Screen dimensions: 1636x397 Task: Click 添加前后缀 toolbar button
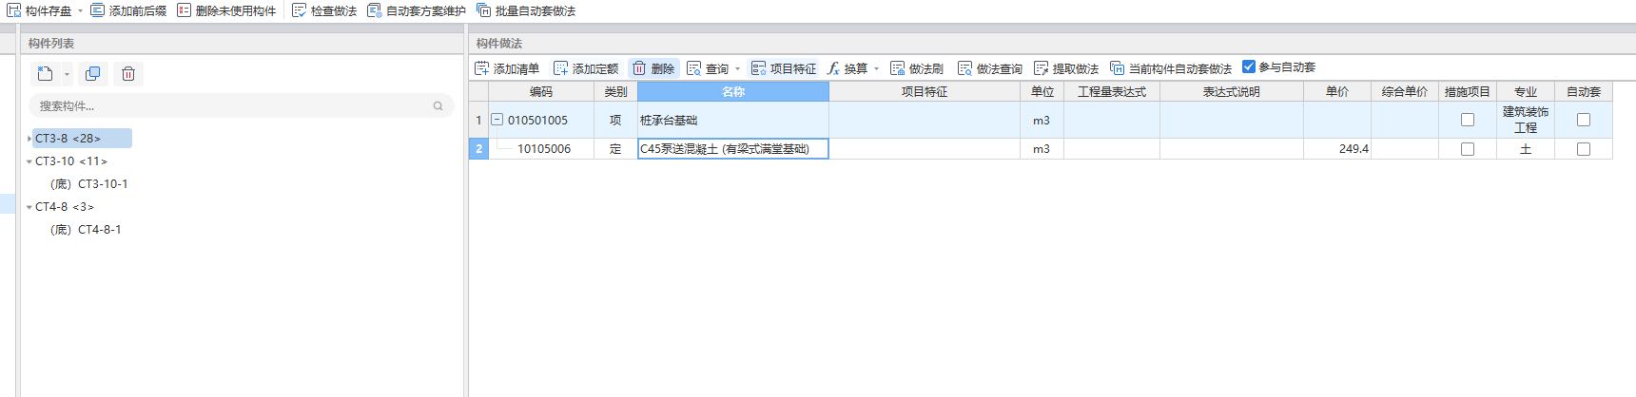coord(128,10)
